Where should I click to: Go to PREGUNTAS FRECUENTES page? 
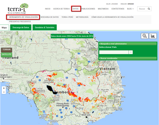20,22
